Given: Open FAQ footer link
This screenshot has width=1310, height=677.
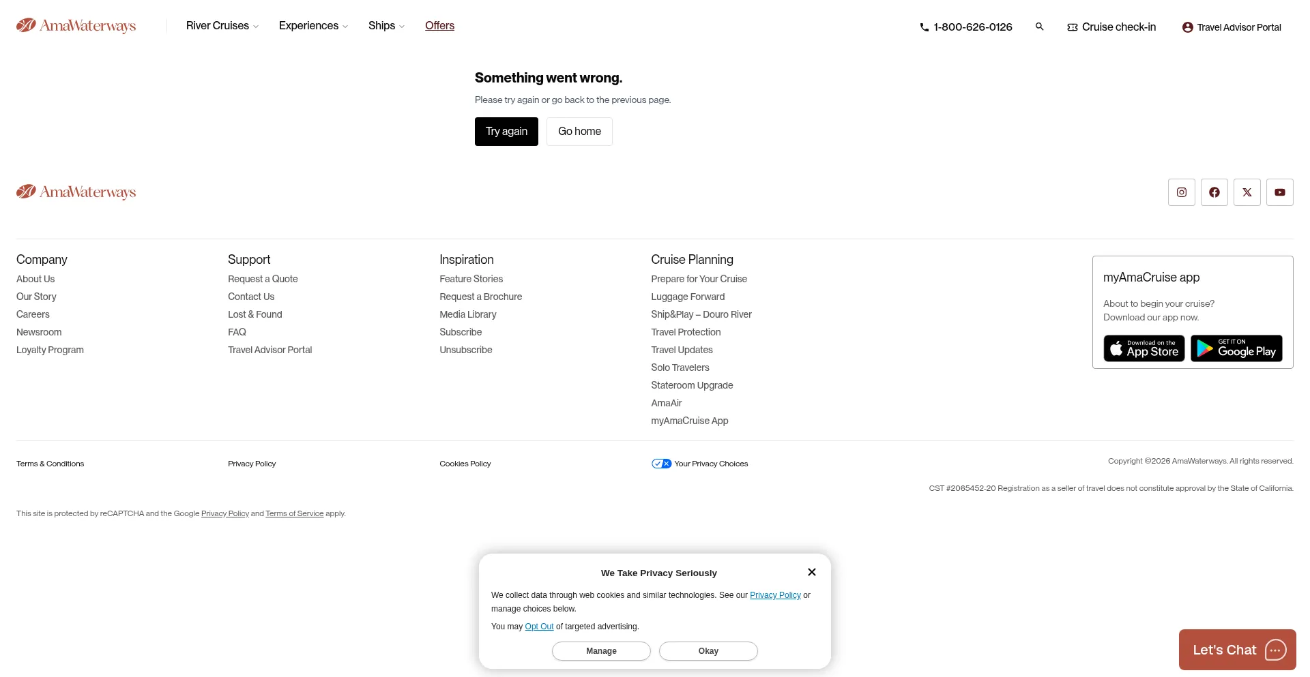Looking at the screenshot, I should (237, 332).
